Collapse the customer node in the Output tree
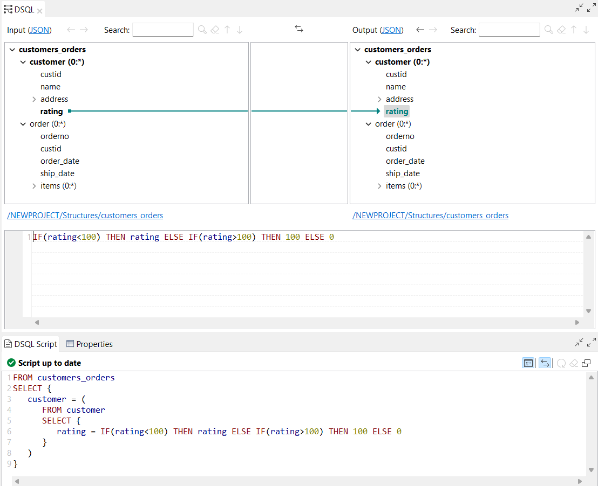The height and width of the screenshot is (486, 598). pos(368,61)
